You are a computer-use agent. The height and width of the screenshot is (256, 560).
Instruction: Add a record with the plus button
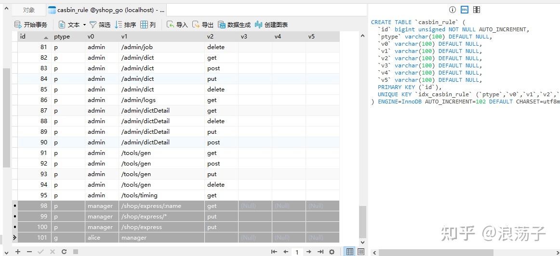point(17,252)
